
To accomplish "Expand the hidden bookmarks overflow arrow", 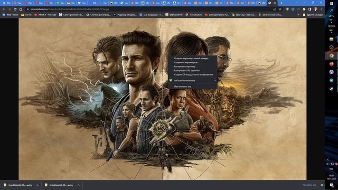I will pos(298,15).
